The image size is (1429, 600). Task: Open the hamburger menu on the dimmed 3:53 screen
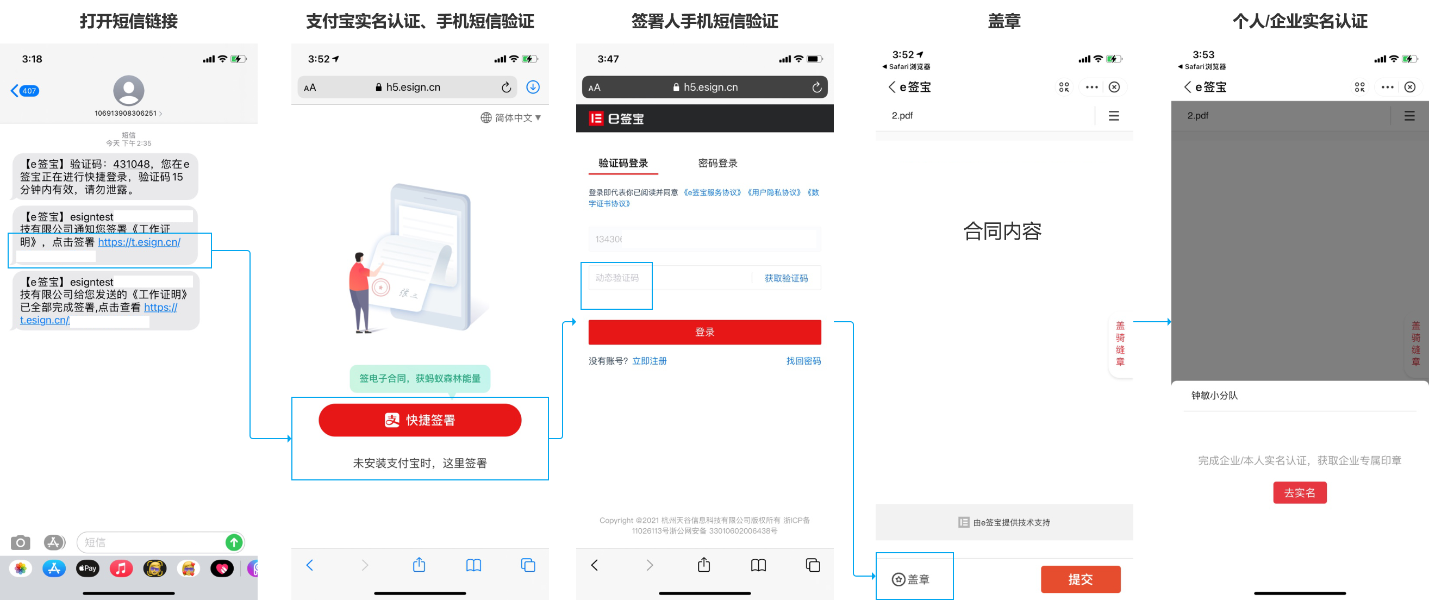pos(1409,115)
